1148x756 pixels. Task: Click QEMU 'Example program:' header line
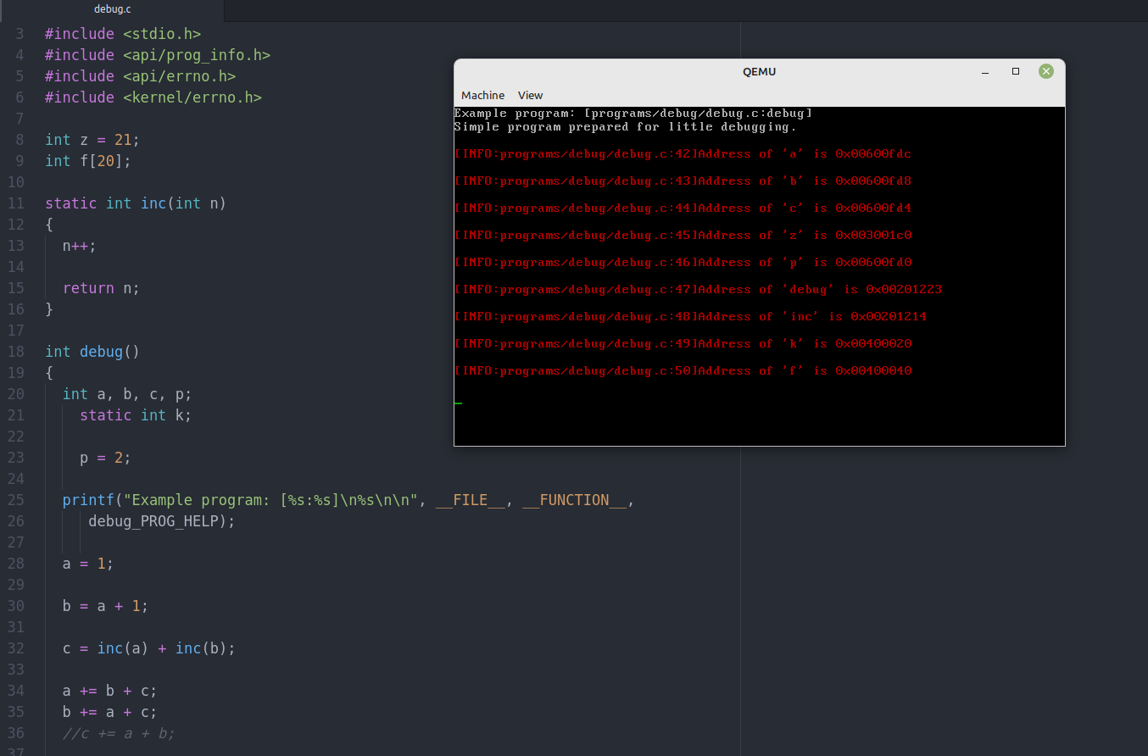tap(633, 114)
